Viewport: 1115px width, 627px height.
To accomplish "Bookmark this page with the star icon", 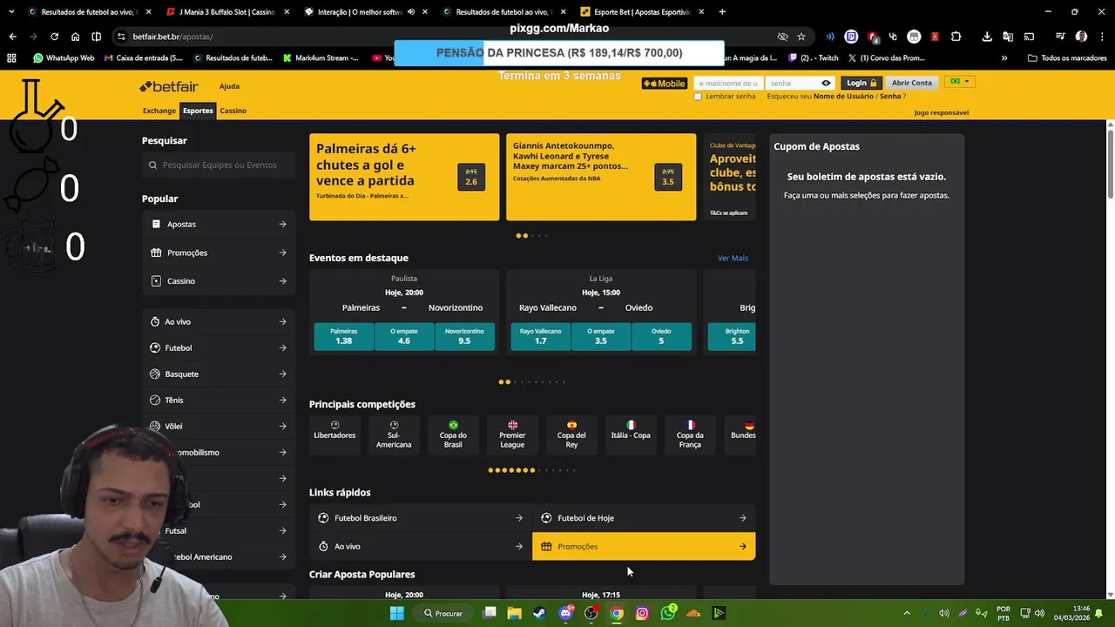I will pos(801,37).
